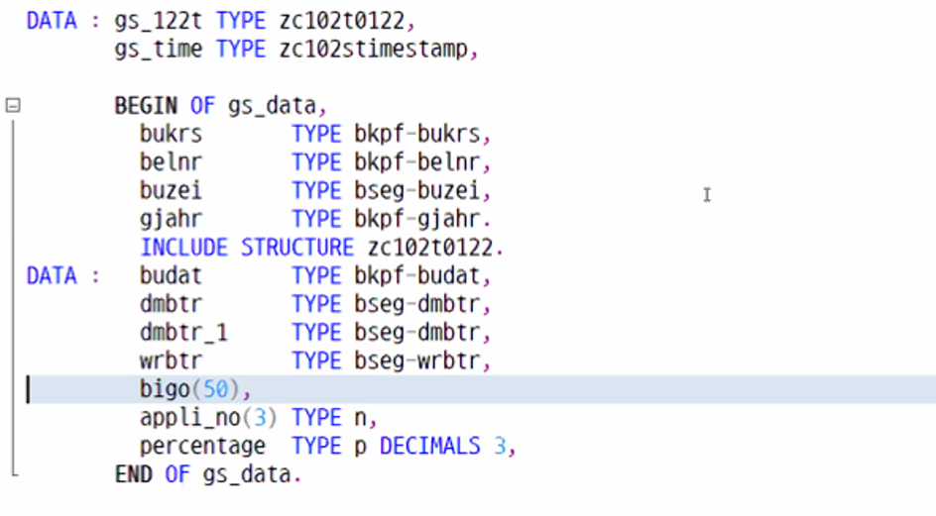Click the INCLUDE STRUCTURE keywords
936x516 pixels.
click(247, 248)
